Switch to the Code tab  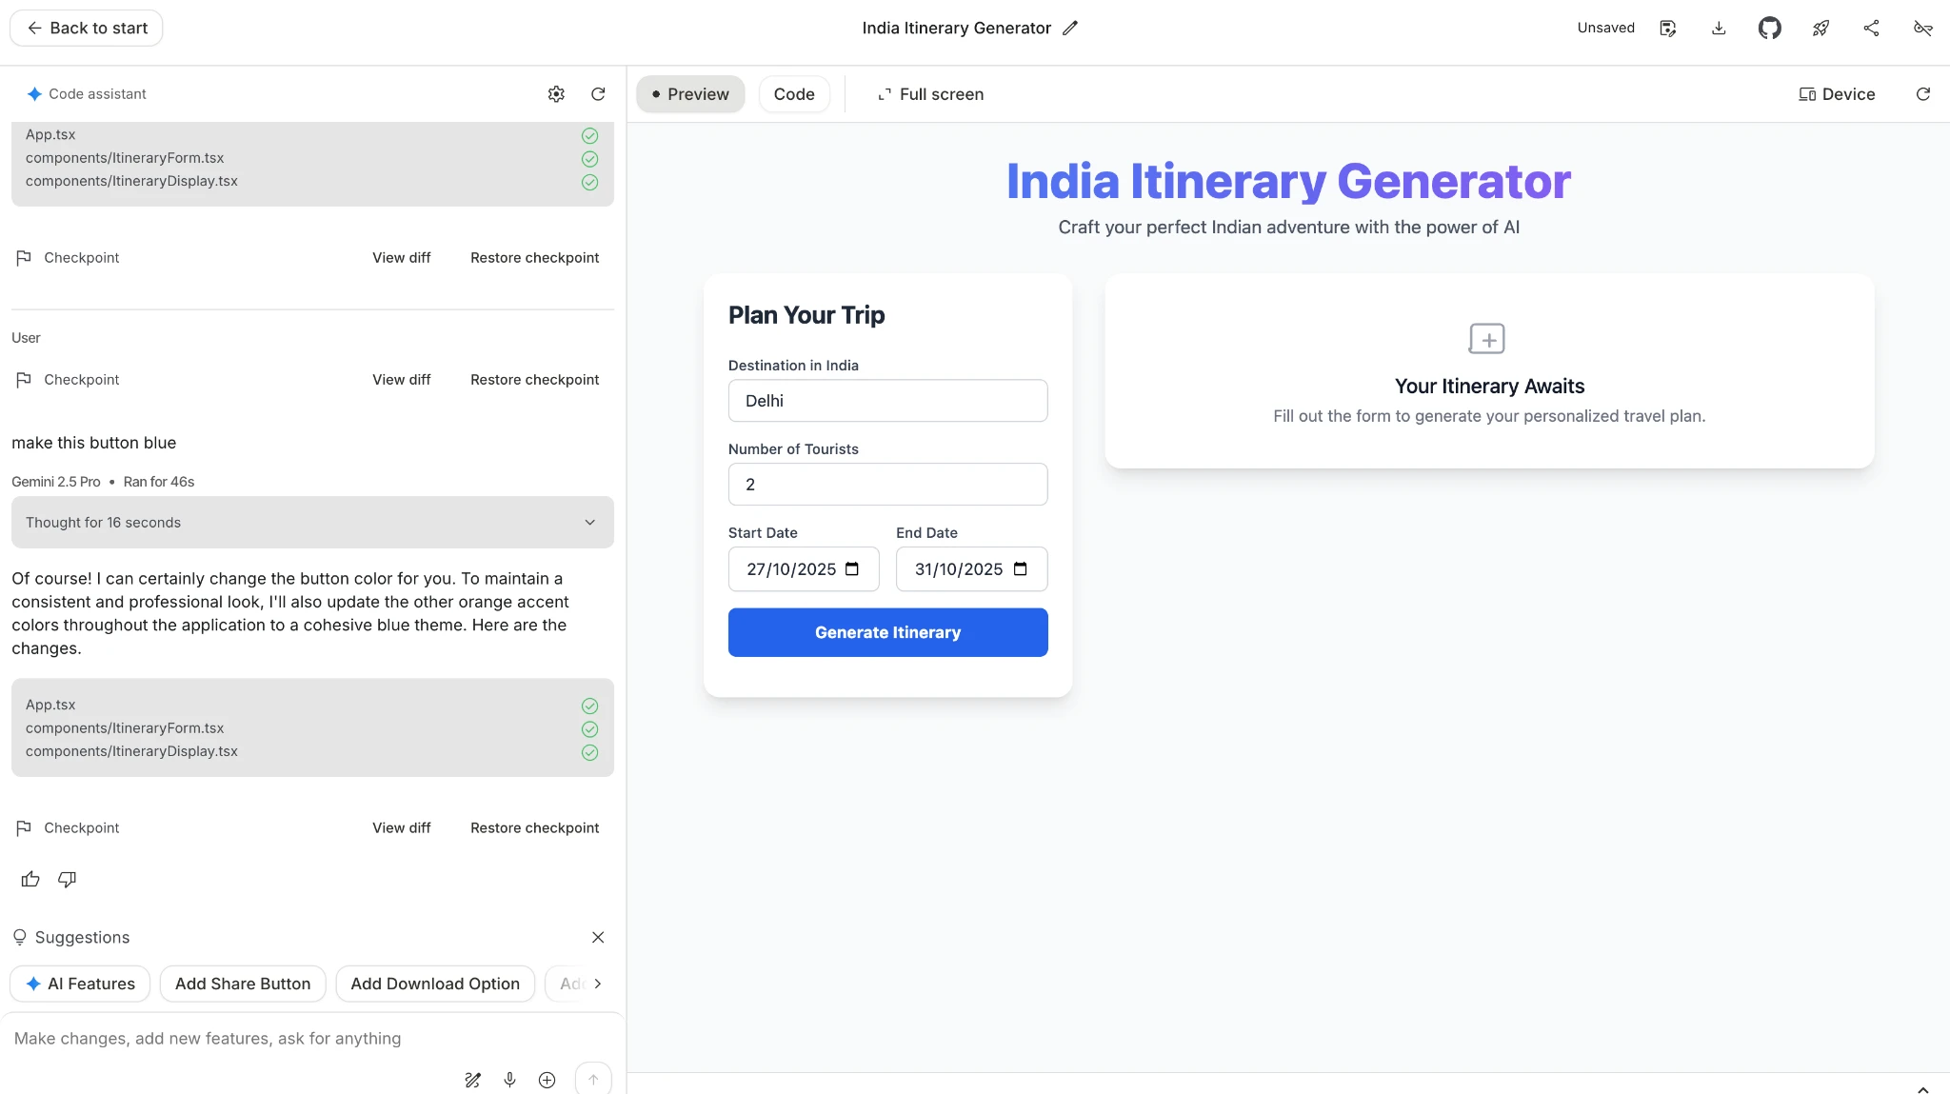(x=793, y=94)
